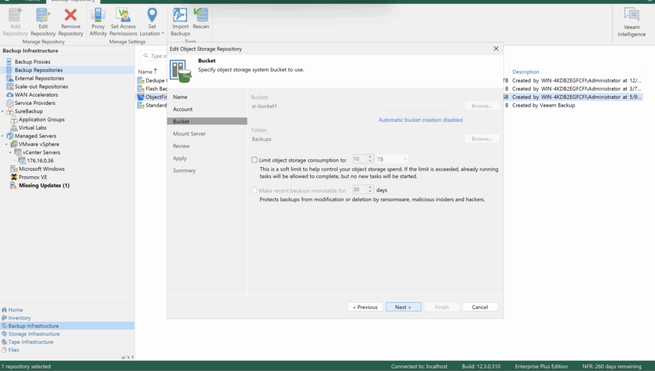
Task: Cancel the Edit Object Storage Repository dialog
Action: (480, 307)
